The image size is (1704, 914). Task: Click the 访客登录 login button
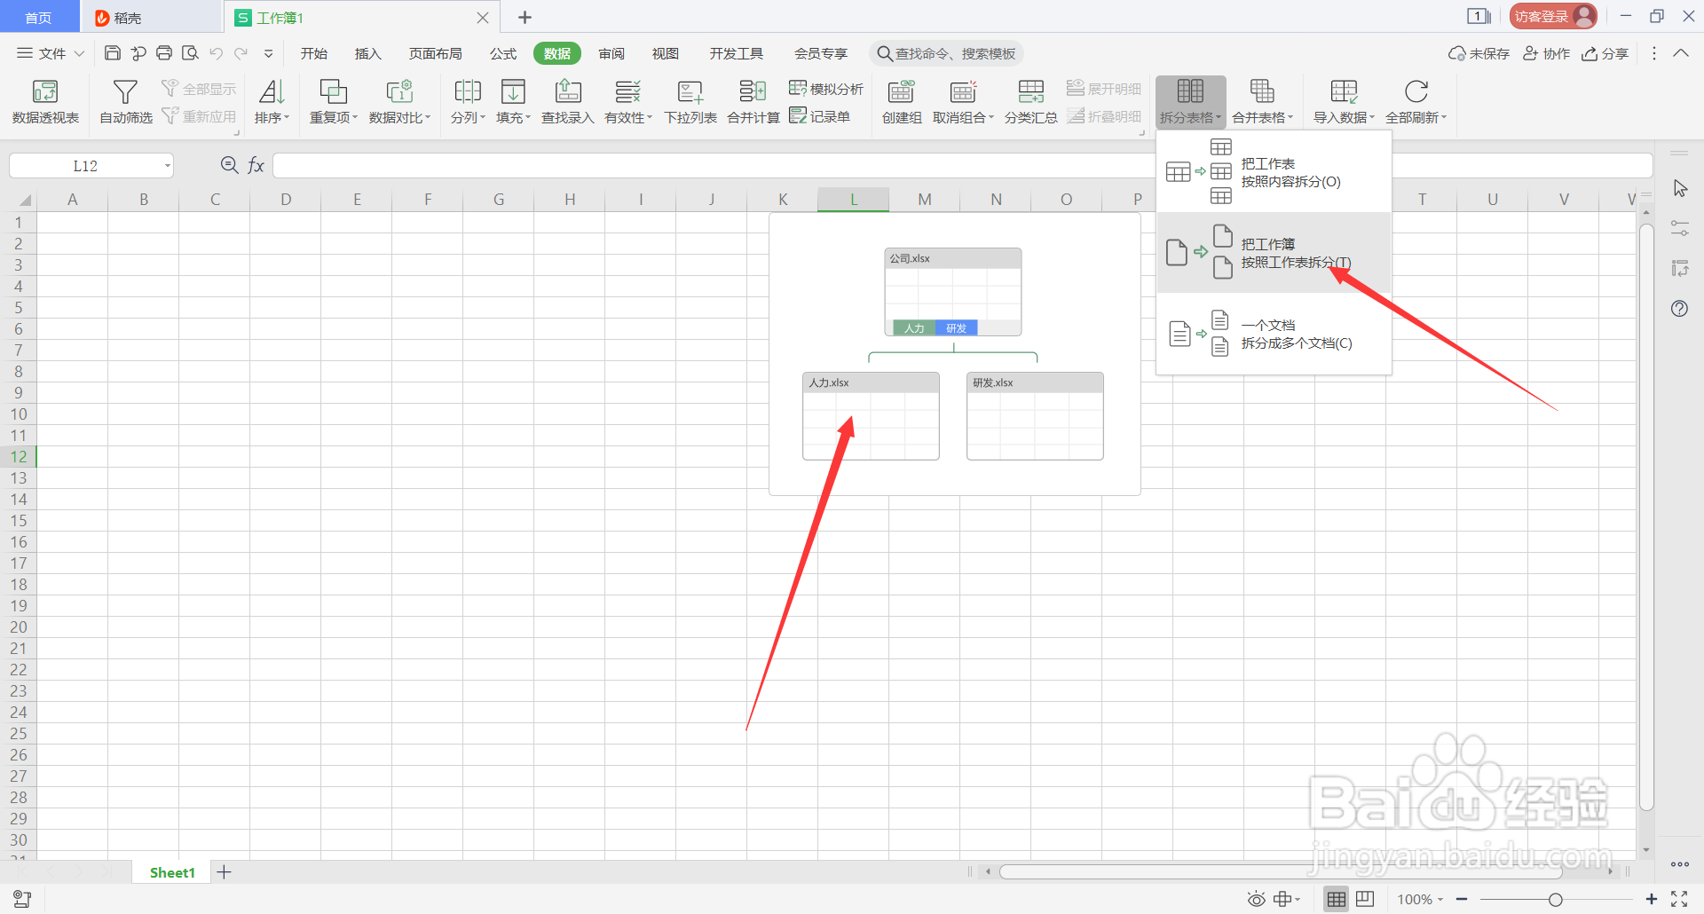click(x=1553, y=16)
